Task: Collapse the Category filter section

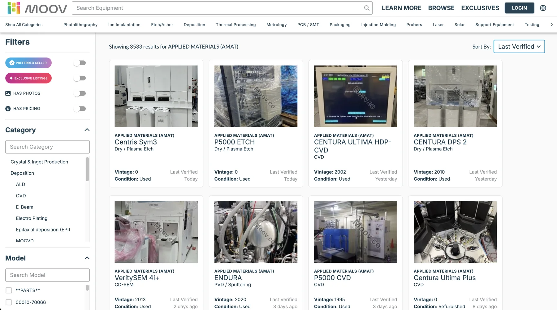Action: [x=87, y=130]
